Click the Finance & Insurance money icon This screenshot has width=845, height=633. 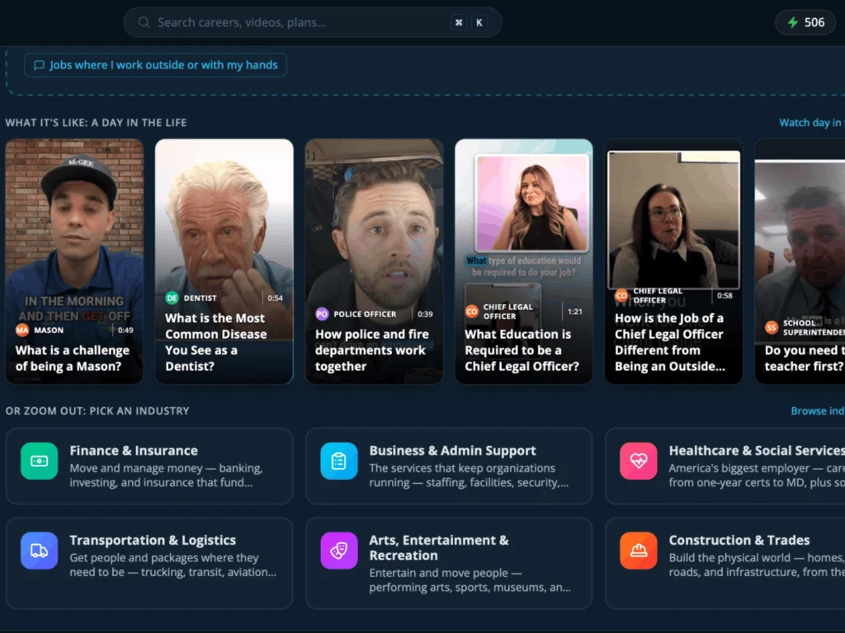tap(40, 461)
